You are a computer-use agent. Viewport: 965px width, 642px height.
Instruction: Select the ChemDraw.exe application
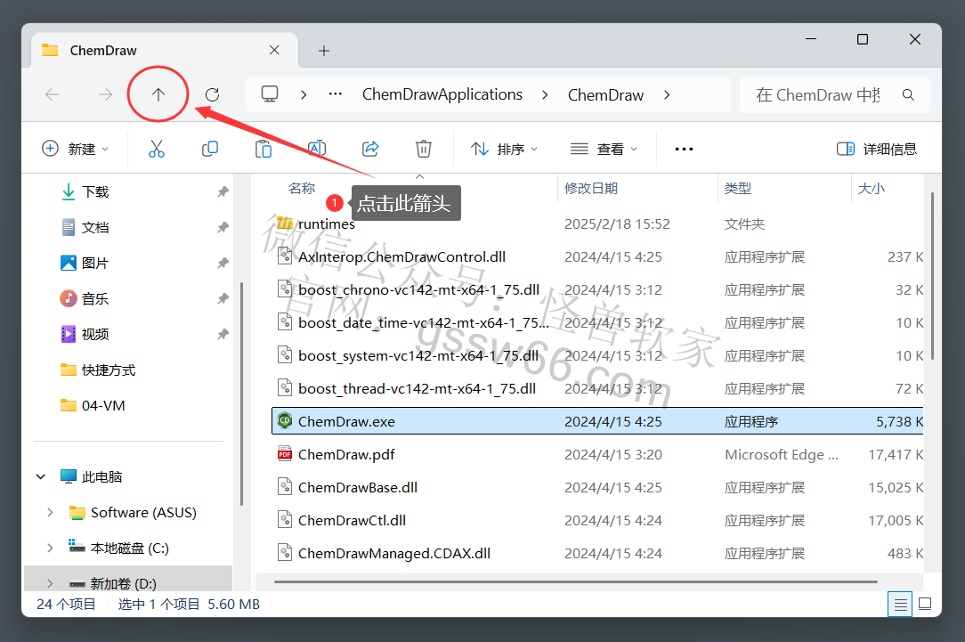coord(597,422)
